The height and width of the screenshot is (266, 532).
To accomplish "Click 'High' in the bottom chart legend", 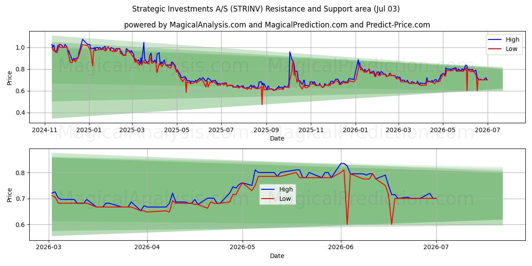I will [286, 189].
